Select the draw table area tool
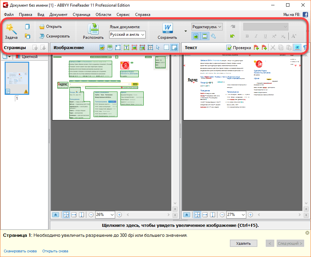The height and width of the screenshot is (257, 311). pyautogui.click(x=150, y=47)
